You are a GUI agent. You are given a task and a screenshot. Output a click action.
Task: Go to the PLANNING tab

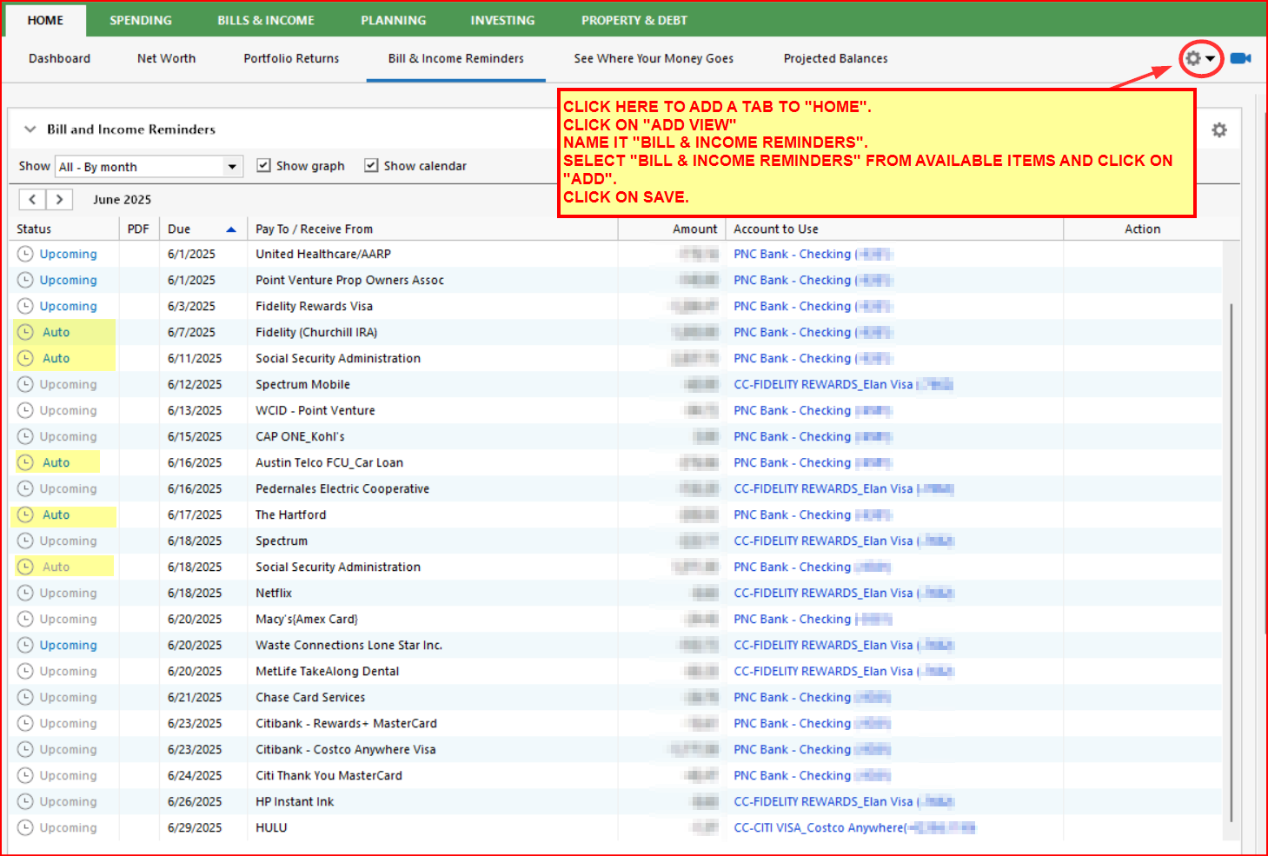tap(394, 20)
